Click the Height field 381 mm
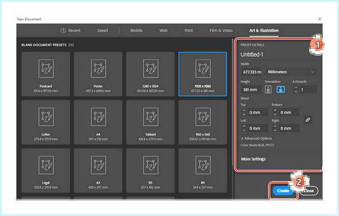Image resolution: width=339 pixels, height=216 pixels. click(251, 89)
